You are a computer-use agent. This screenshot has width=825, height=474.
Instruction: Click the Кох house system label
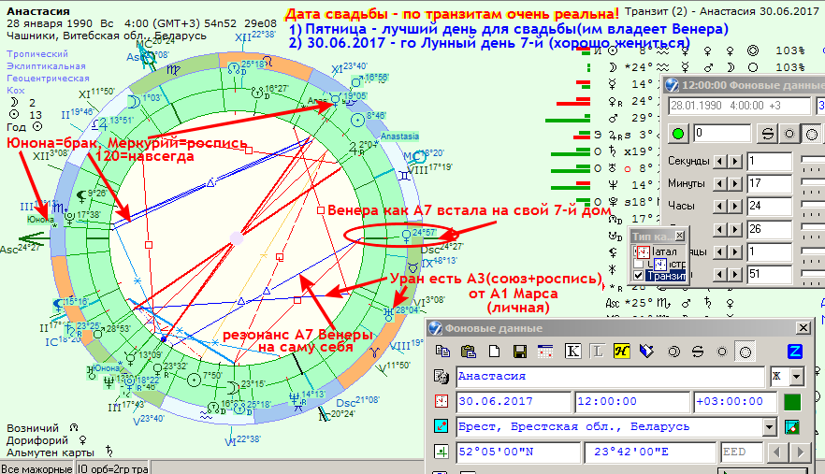(x=16, y=90)
